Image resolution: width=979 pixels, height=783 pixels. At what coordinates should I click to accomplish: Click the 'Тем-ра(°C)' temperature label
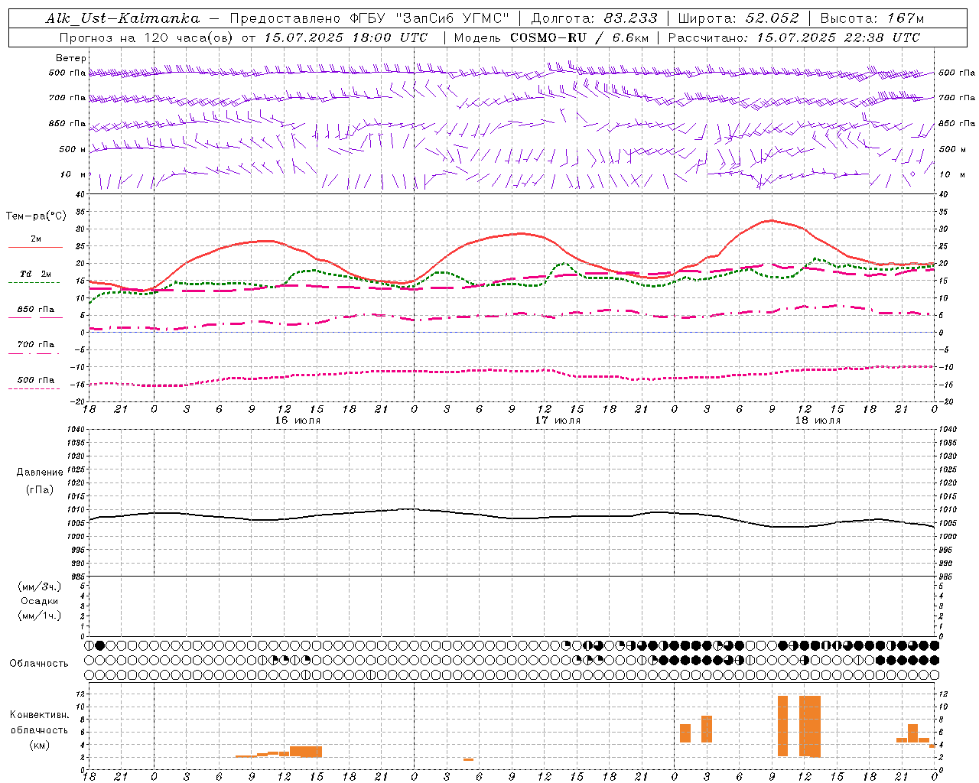coord(36,216)
